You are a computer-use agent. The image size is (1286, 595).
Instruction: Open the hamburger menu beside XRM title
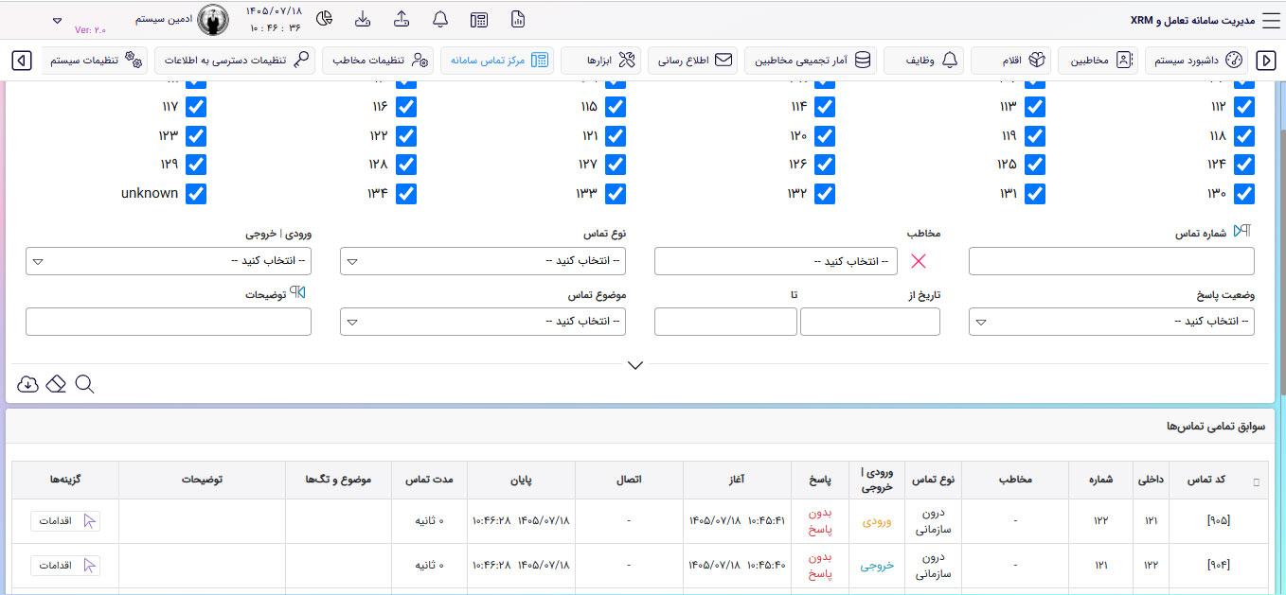[x=1270, y=20]
